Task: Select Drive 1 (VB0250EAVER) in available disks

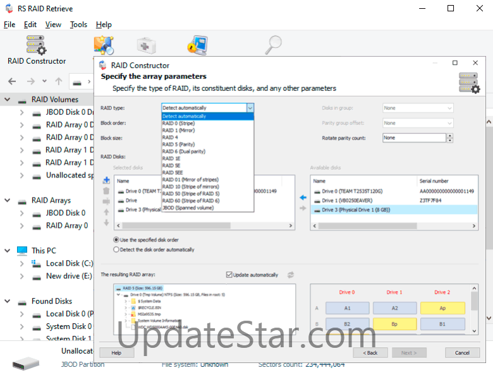Action: tap(394, 200)
